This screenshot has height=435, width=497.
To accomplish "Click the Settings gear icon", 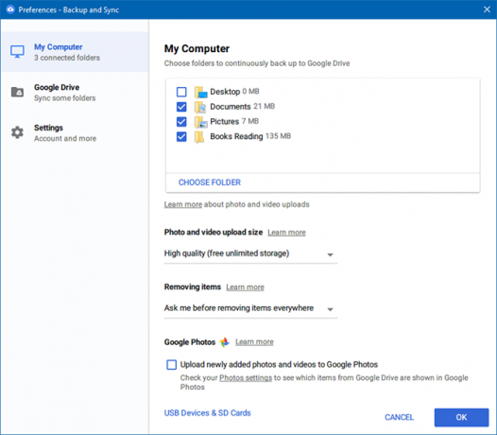I will (x=17, y=132).
